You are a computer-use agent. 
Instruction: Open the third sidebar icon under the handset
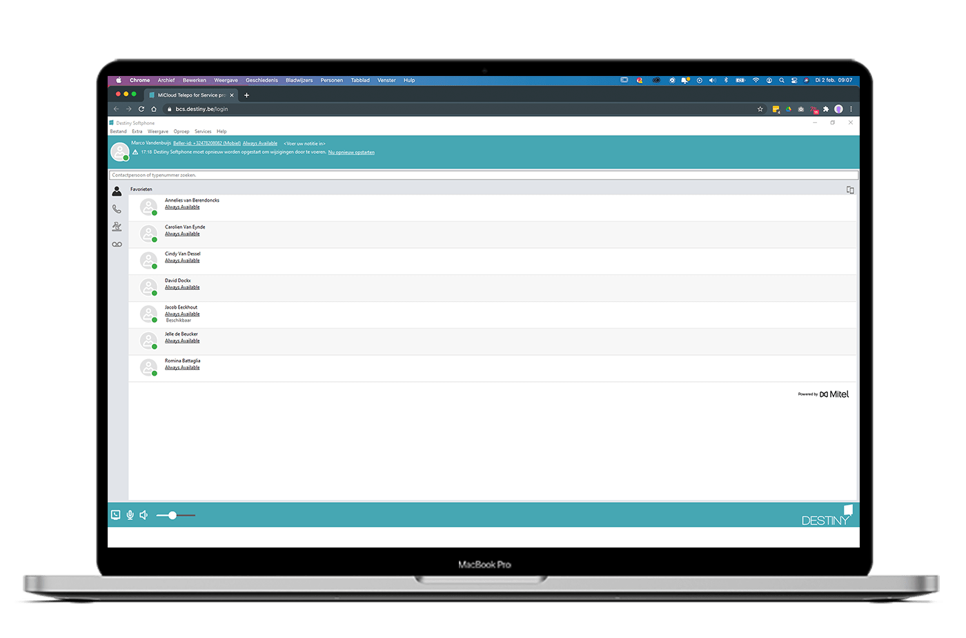tap(117, 226)
